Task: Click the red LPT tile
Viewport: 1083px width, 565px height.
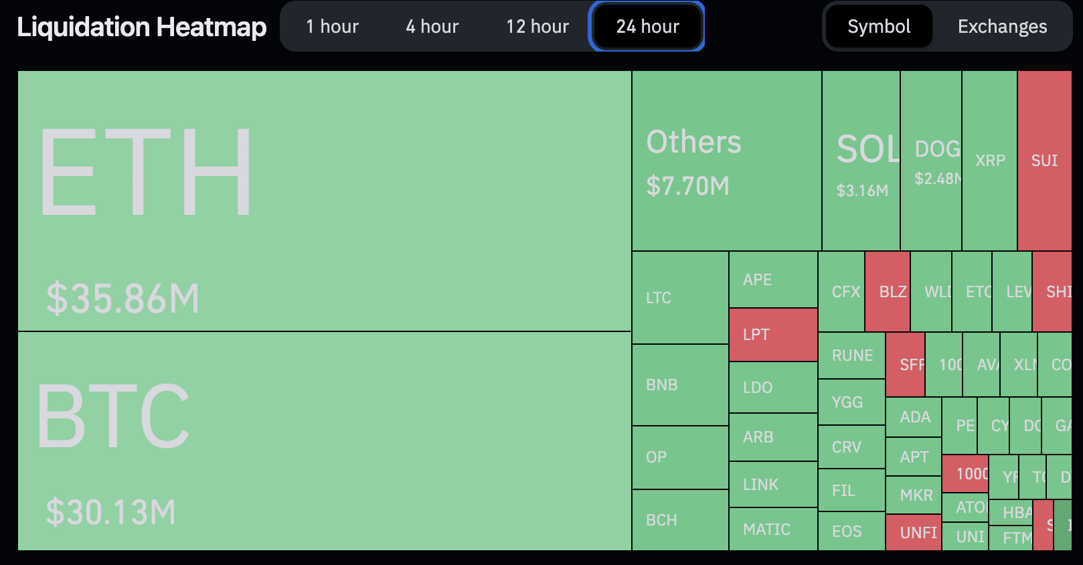Action: [x=772, y=335]
